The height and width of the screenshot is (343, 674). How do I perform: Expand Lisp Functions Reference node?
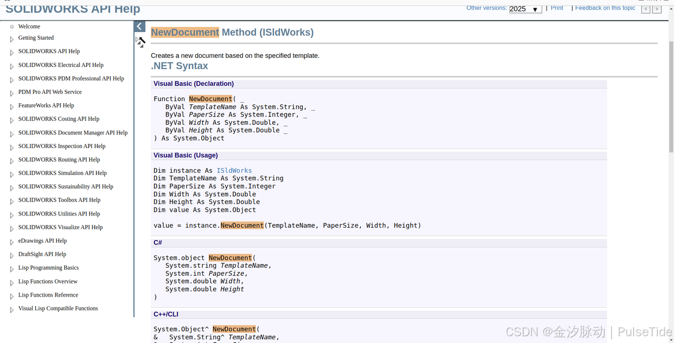12,296
